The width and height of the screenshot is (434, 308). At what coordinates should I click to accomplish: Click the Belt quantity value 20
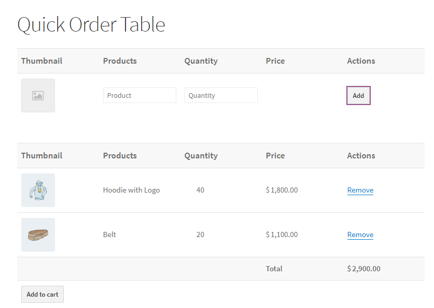coord(200,234)
